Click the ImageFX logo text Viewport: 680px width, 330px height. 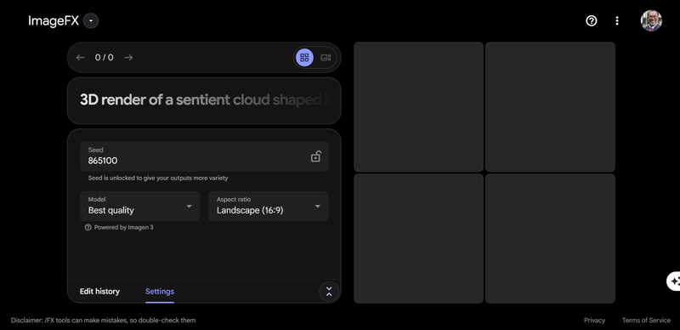click(x=54, y=21)
